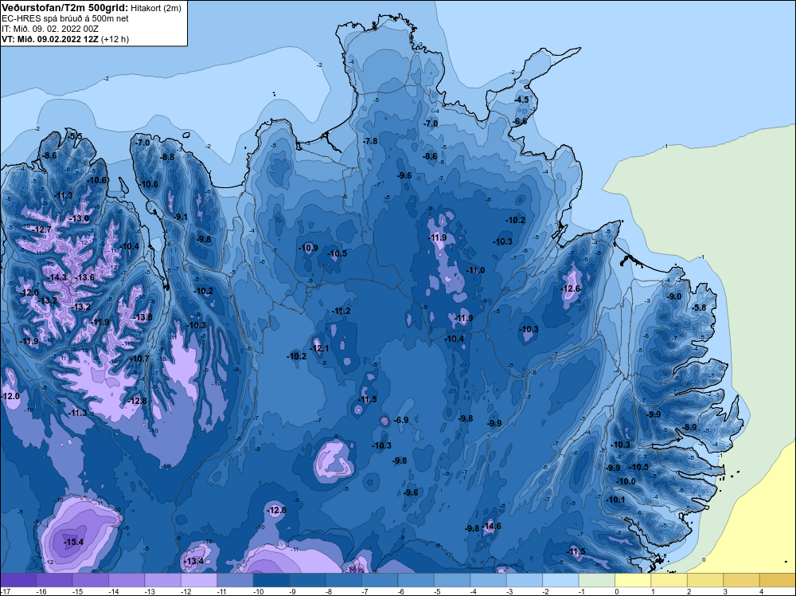Click the '-9.1' temperature value
This screenshot has width=796, height=596.
[x=181, y=217]
